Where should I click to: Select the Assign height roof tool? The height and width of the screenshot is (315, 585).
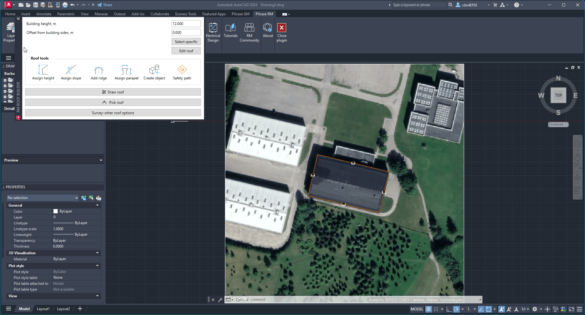43,72
